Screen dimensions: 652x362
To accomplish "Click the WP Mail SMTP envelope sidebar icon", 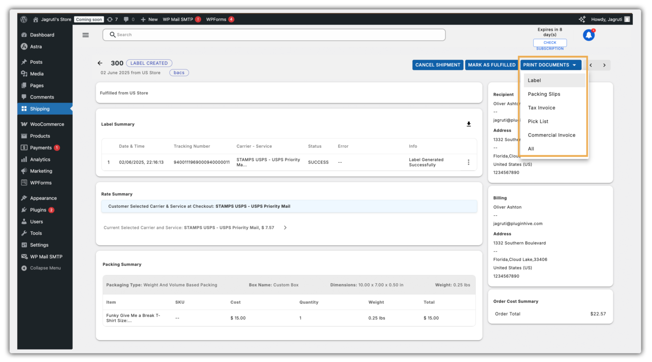I will (24, 257).
